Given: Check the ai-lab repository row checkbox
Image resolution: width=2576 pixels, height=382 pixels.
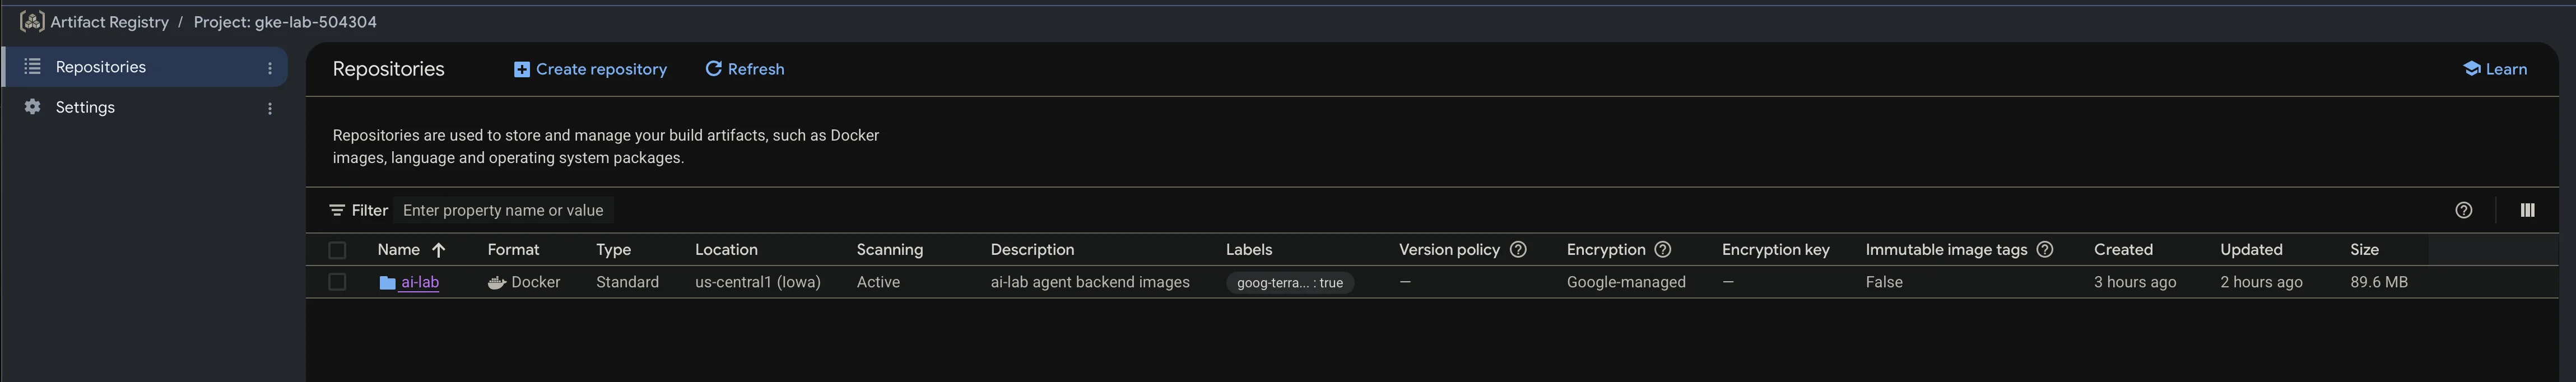Looking at the screenshot, I should point(337,282).
